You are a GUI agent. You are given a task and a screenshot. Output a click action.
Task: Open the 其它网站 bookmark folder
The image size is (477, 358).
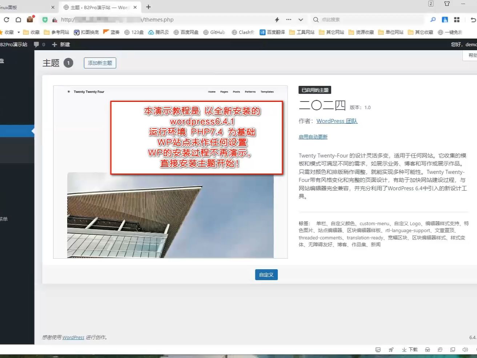pos(331,32)
